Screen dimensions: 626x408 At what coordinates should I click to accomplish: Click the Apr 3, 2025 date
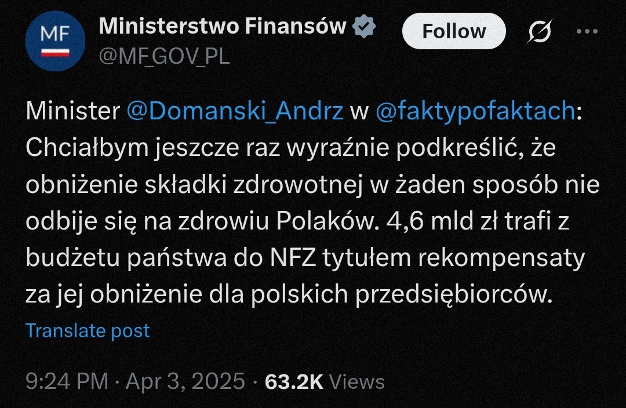[x=185, y=381]
